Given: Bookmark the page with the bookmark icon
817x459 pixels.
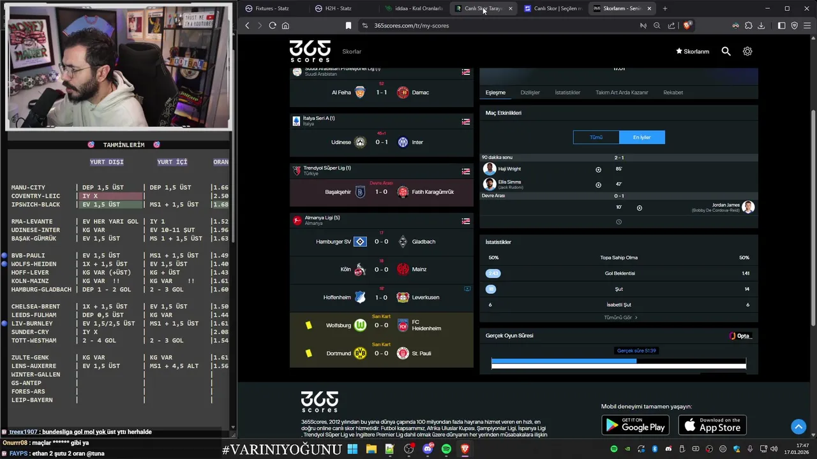Looking at the screenshot, I should [x=349, y=25].
